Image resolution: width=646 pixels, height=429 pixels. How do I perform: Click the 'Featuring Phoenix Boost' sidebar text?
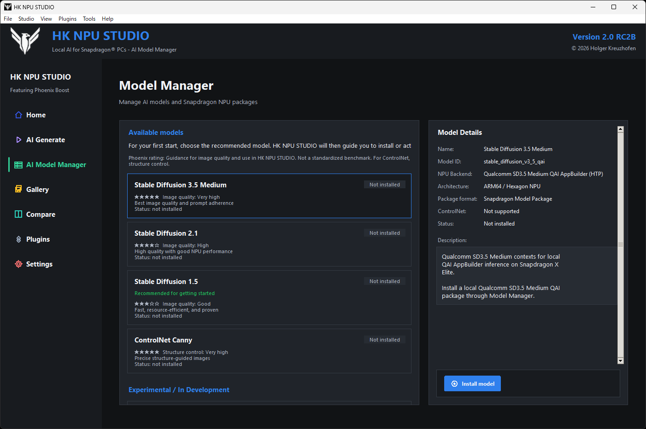(x=40, y=90)
